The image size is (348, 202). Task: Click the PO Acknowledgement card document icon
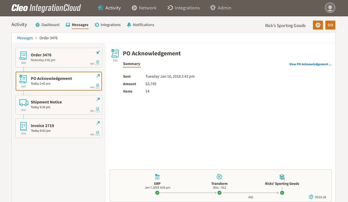[23, 79]
